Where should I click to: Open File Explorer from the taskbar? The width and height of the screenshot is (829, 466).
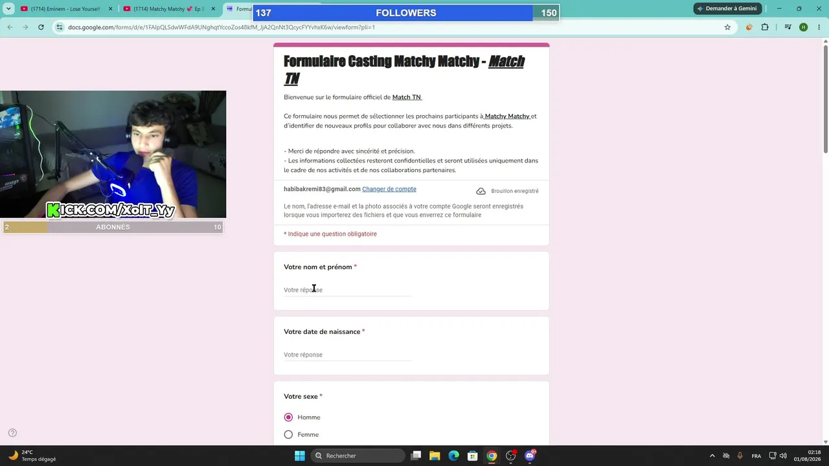tap(435, 456)
